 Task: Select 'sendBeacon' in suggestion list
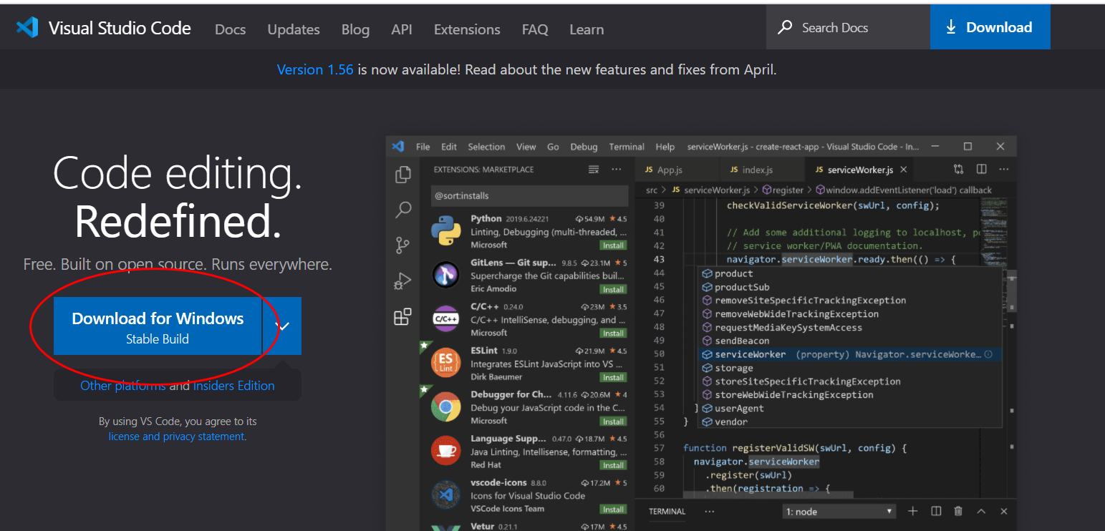(742, 341)
